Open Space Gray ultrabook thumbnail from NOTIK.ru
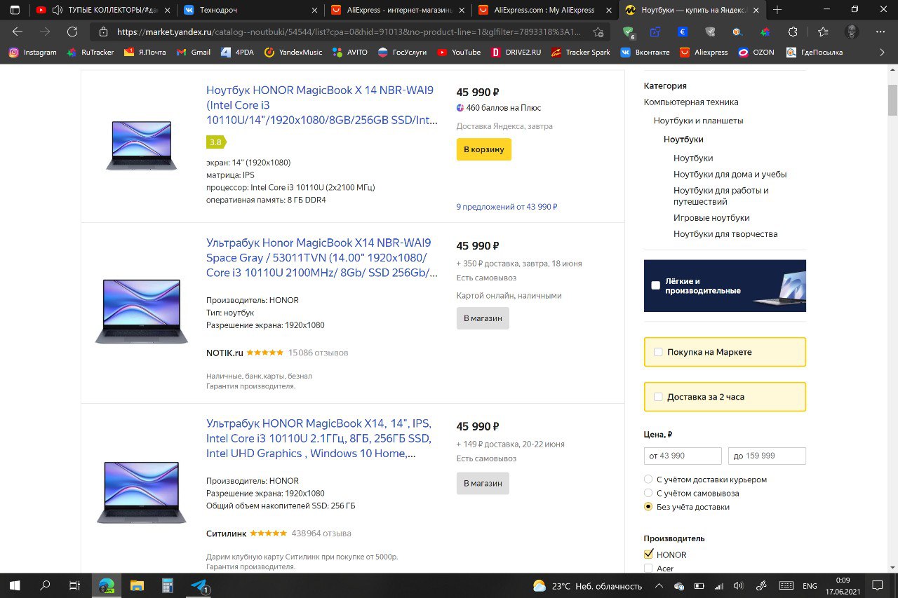This screenshot has width=898, height=598. (x=142, y=311)
